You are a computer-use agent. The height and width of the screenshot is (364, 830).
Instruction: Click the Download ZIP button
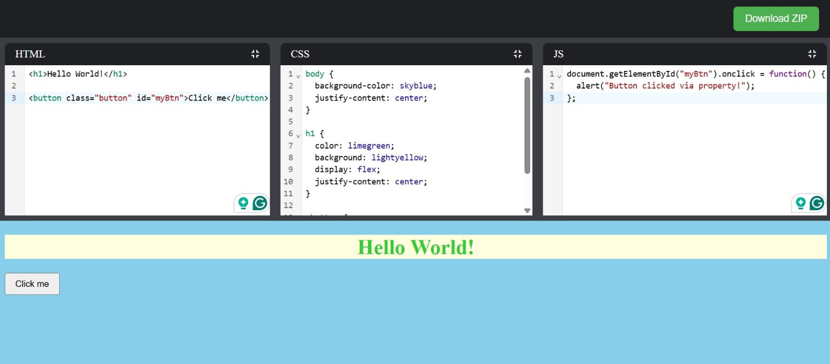(776, 19)
